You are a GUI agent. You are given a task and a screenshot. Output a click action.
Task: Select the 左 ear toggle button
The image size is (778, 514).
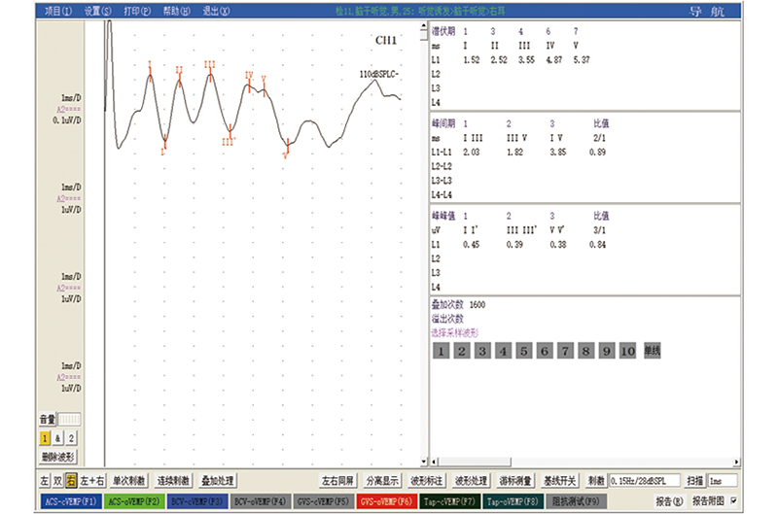(45, 481)
